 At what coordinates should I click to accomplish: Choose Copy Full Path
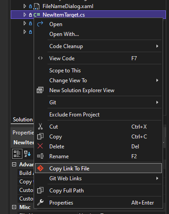point(98,191)
